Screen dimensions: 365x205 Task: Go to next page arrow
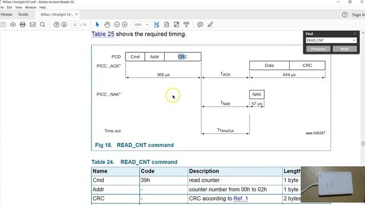tap(64, 24)
